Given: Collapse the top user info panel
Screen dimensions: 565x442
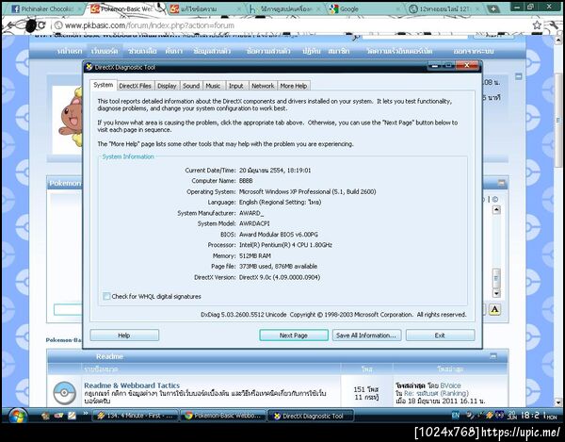Looking at the screenshot, I should click(519, 76).
